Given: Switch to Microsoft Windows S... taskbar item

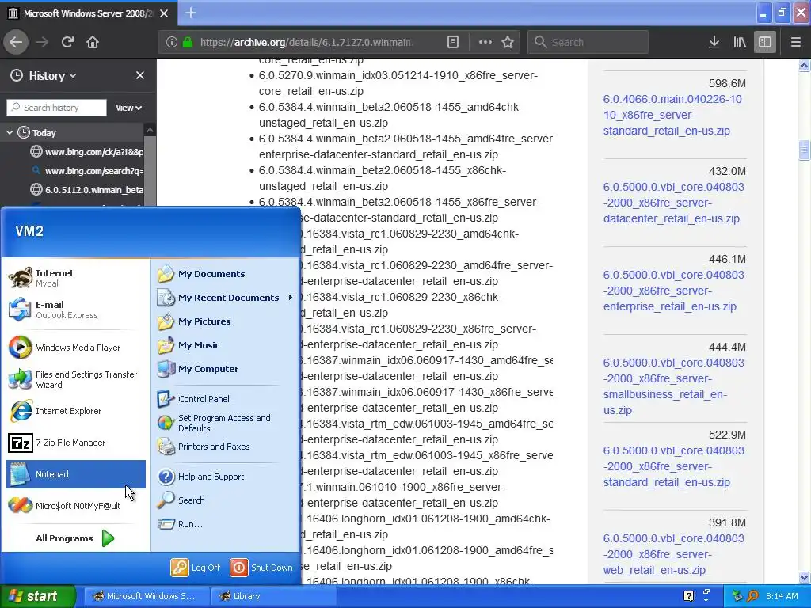Looking at the screenshot, I should point(147,596).
